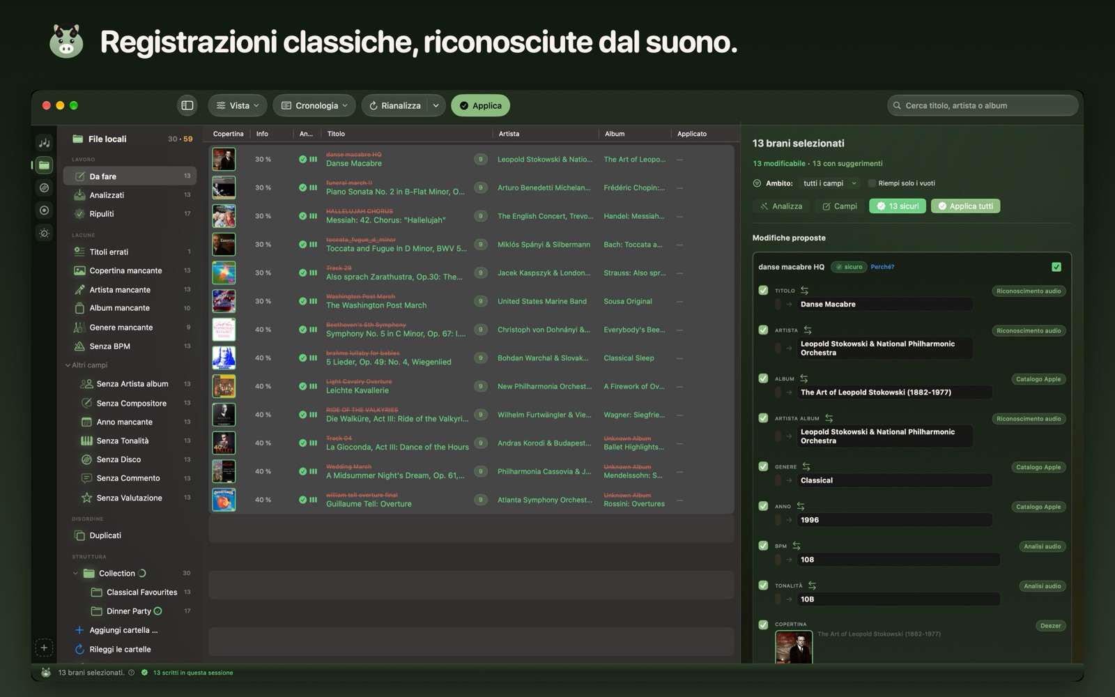This screenshot has width=1115, height=697.
Task: Uncheck the TITOLO field checkbox
Action: click(x=763, y=290)
